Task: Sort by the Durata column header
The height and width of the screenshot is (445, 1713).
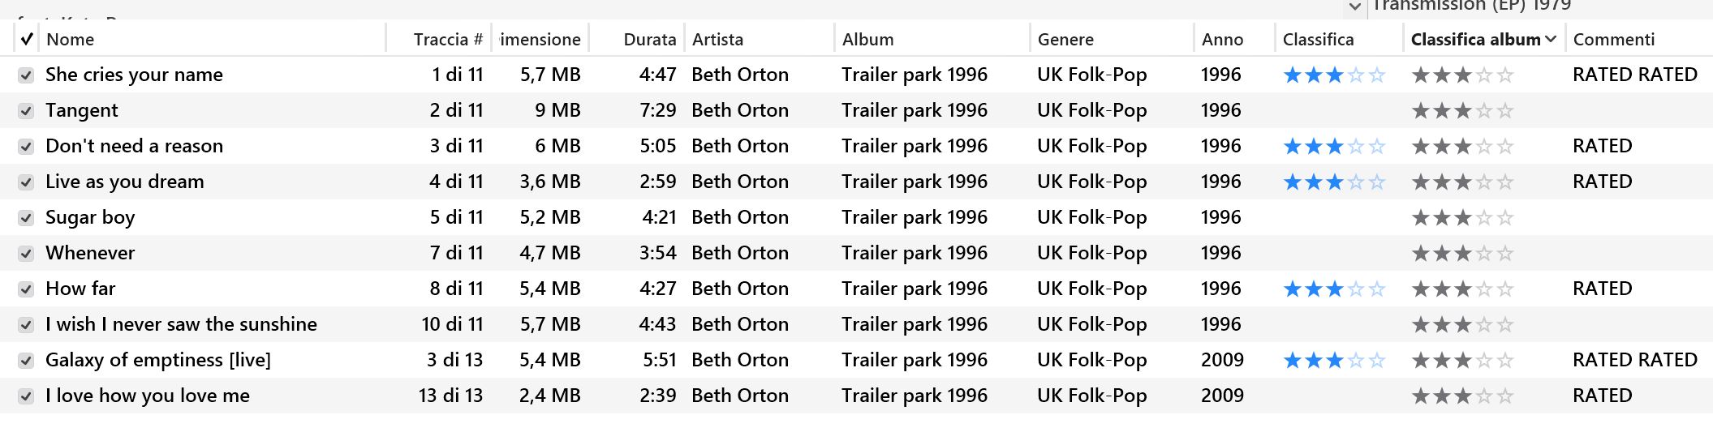Action: [649, 39]
